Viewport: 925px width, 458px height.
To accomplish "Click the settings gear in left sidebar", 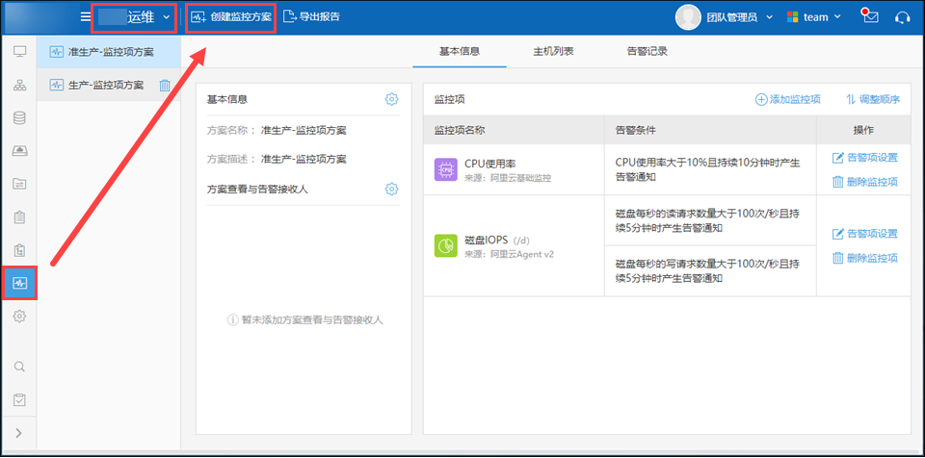I will point(19,317).
